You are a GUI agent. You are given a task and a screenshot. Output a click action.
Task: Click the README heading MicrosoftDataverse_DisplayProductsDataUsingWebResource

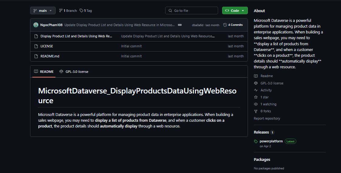[137, 96]
